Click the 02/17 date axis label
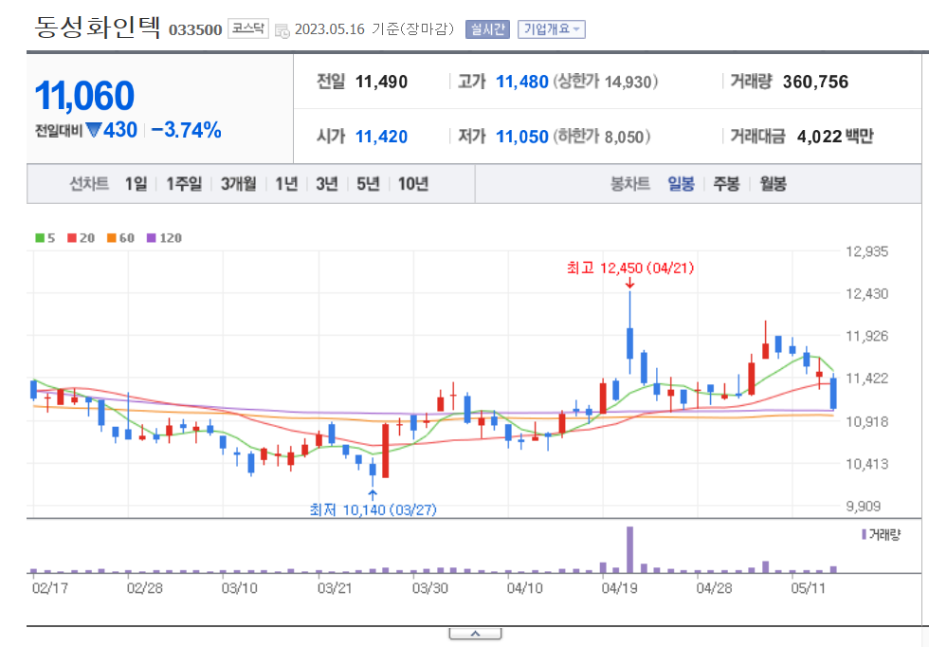 click(49, 588)
